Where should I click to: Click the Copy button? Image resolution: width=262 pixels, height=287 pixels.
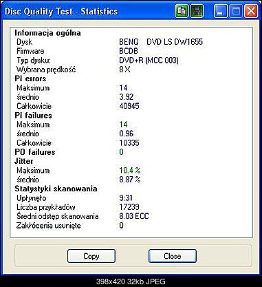click(x=91, y=256)
